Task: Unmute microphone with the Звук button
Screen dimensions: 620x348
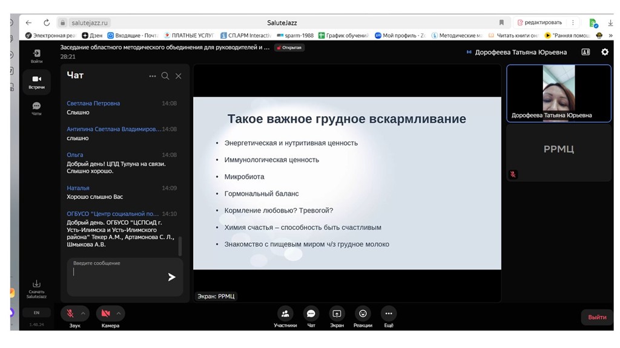Action: tap(70, 314)
